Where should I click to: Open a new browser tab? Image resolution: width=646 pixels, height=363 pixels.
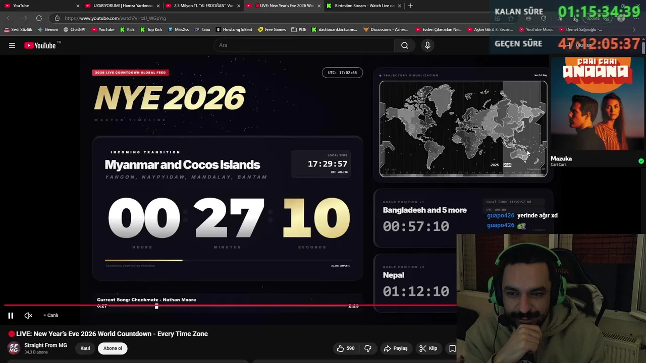410,6
